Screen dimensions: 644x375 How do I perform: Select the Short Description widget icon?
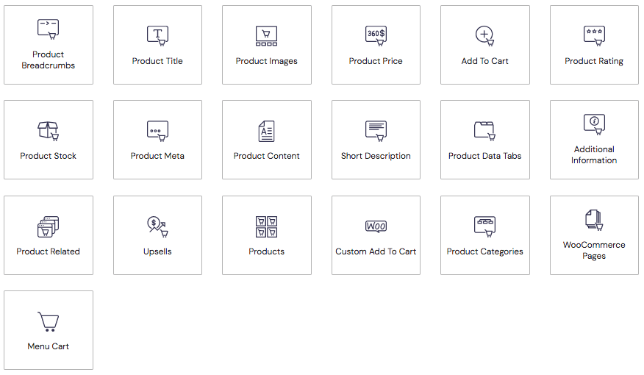click(x=376, y=131)
